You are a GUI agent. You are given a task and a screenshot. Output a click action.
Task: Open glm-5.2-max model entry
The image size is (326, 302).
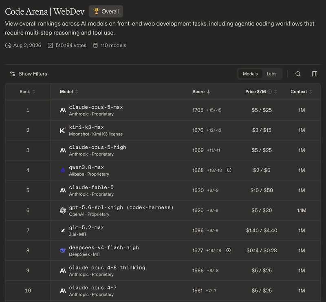86,227
